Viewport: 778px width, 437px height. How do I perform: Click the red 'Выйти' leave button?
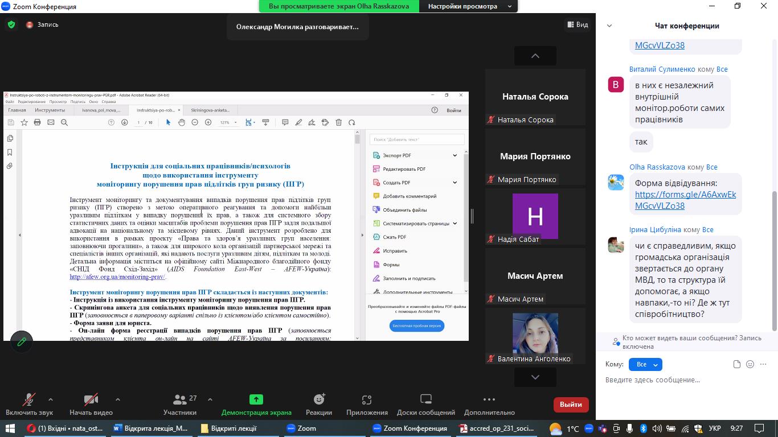click(571, 405)
